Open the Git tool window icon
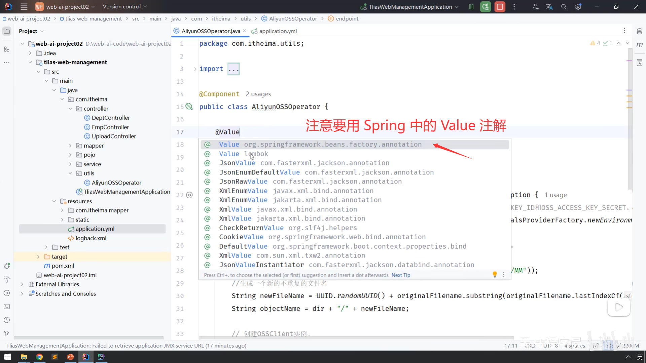The width and height of the screenshot is (646, 363). tap(7, 333)
